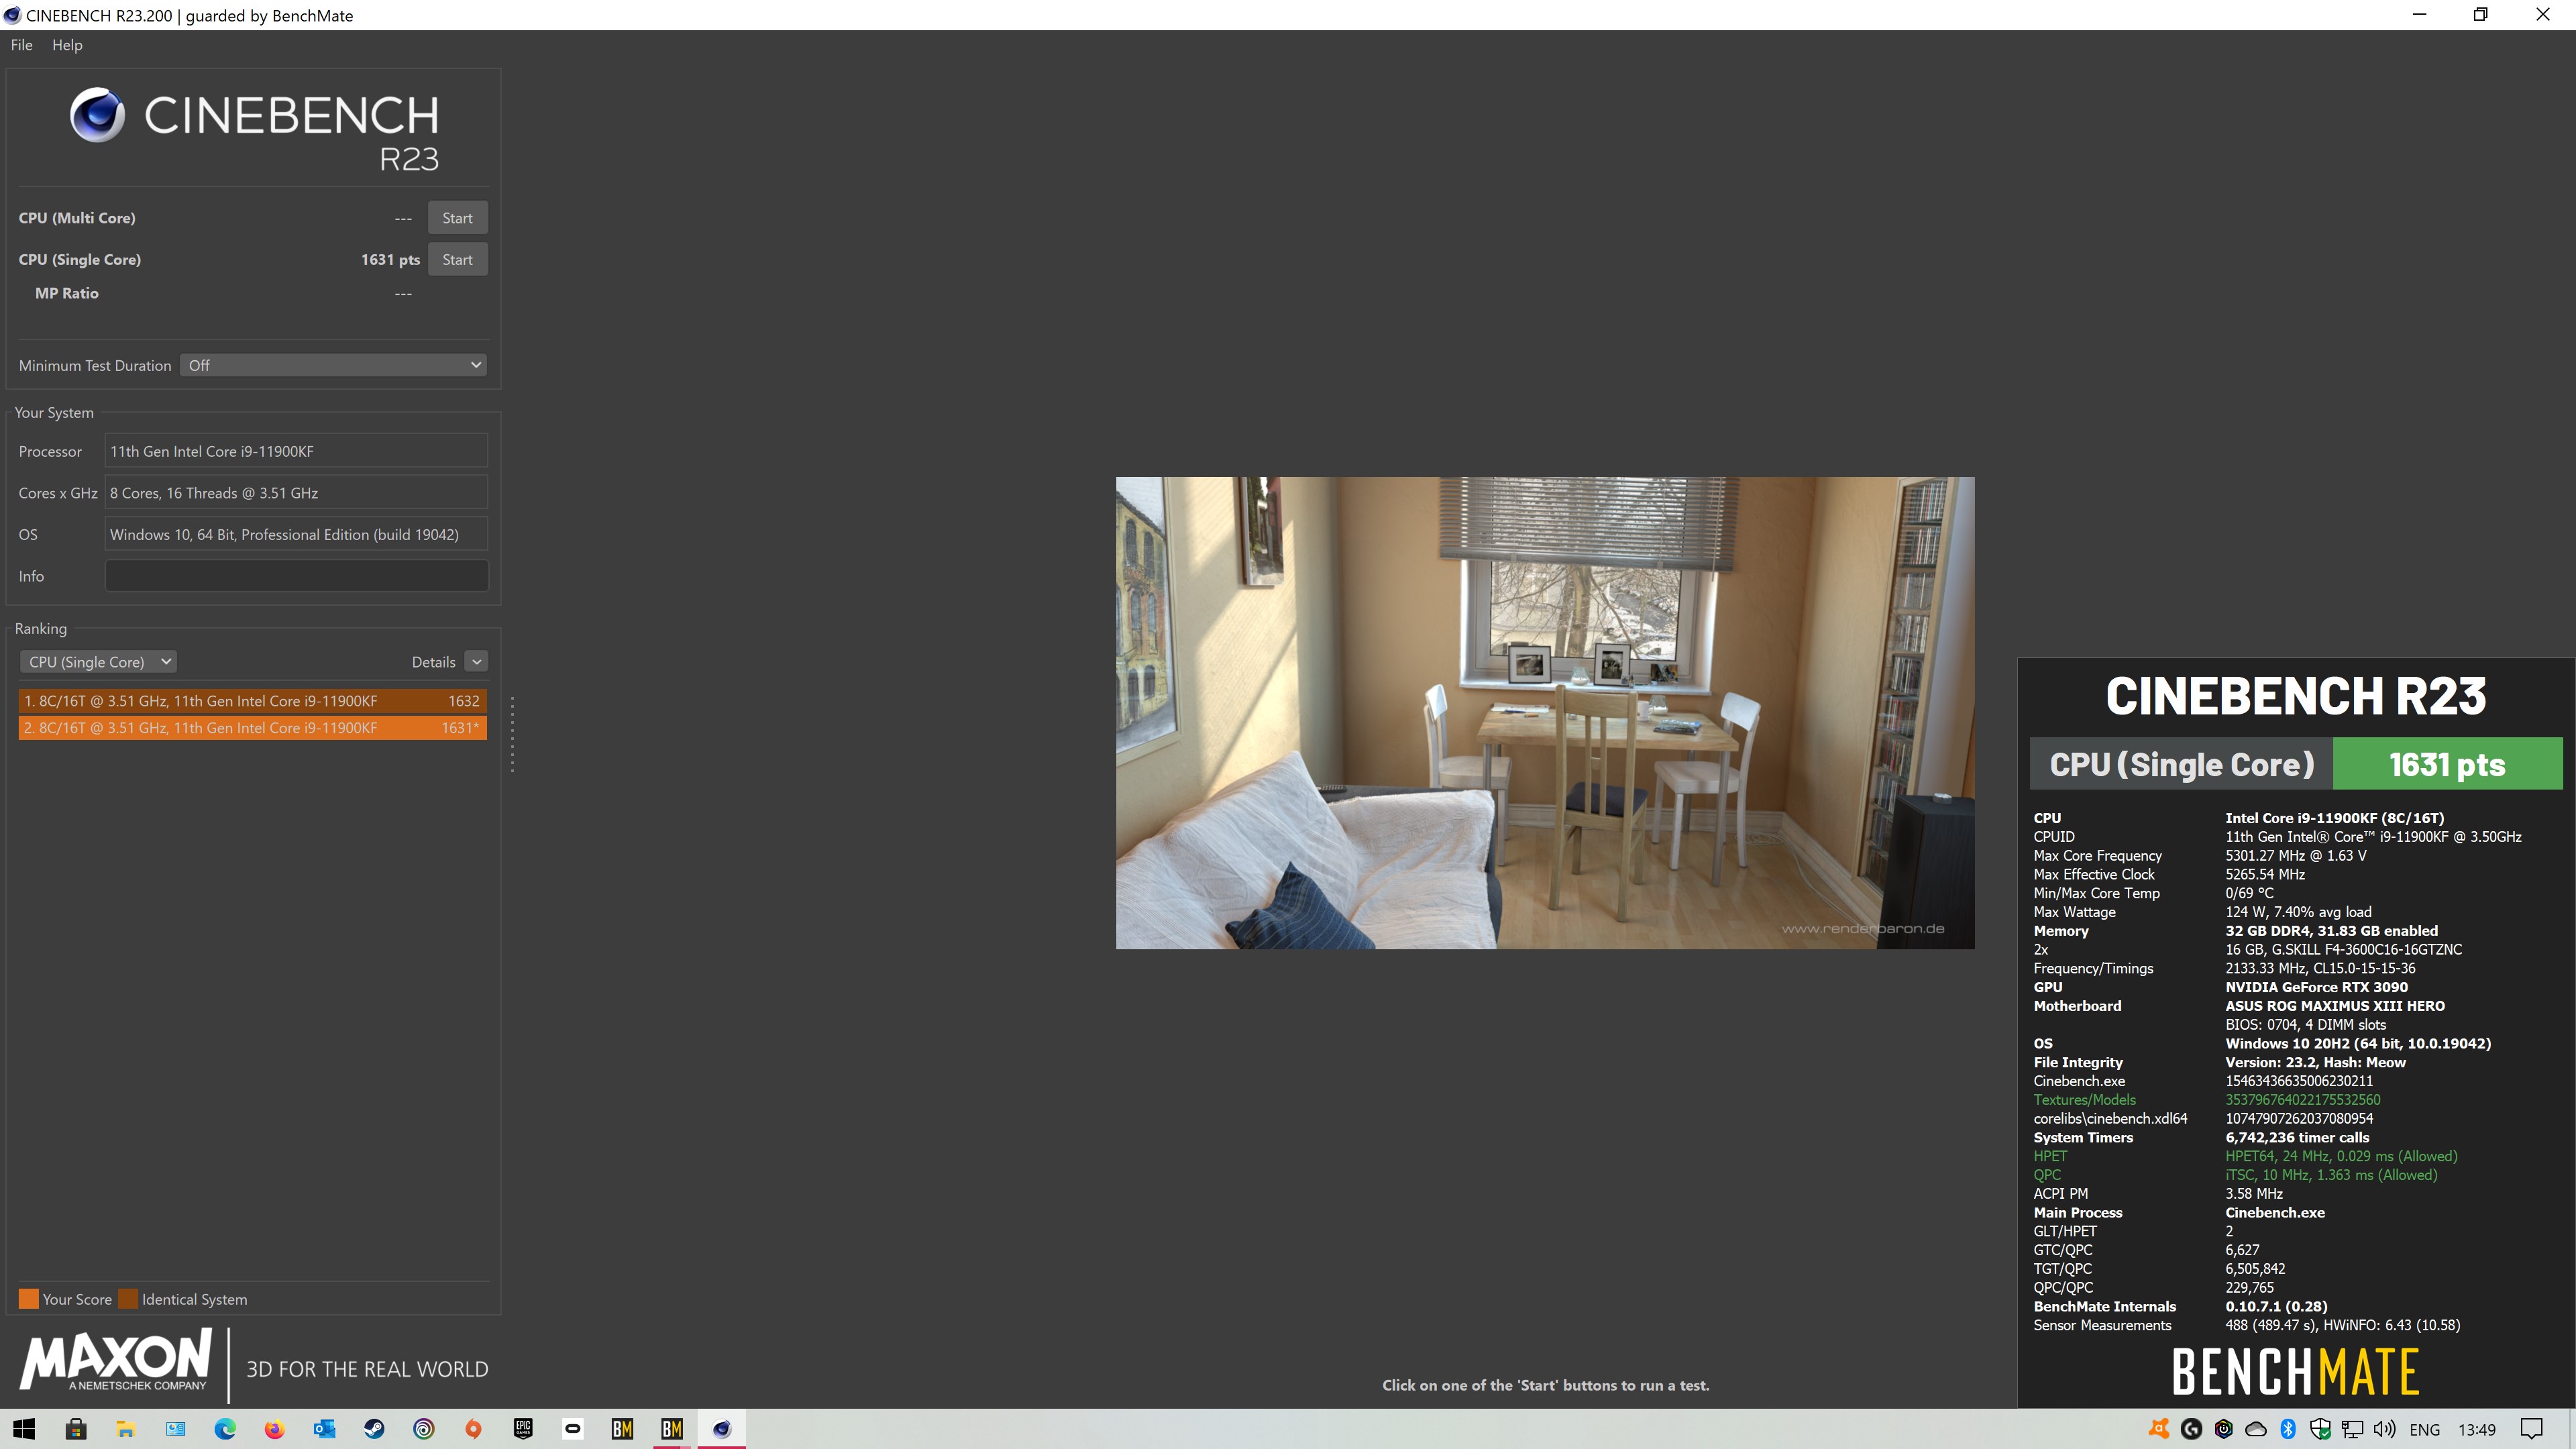
Task: Open the Ranking CPU (Single Core) dropdown
Action: click(98, 662)
